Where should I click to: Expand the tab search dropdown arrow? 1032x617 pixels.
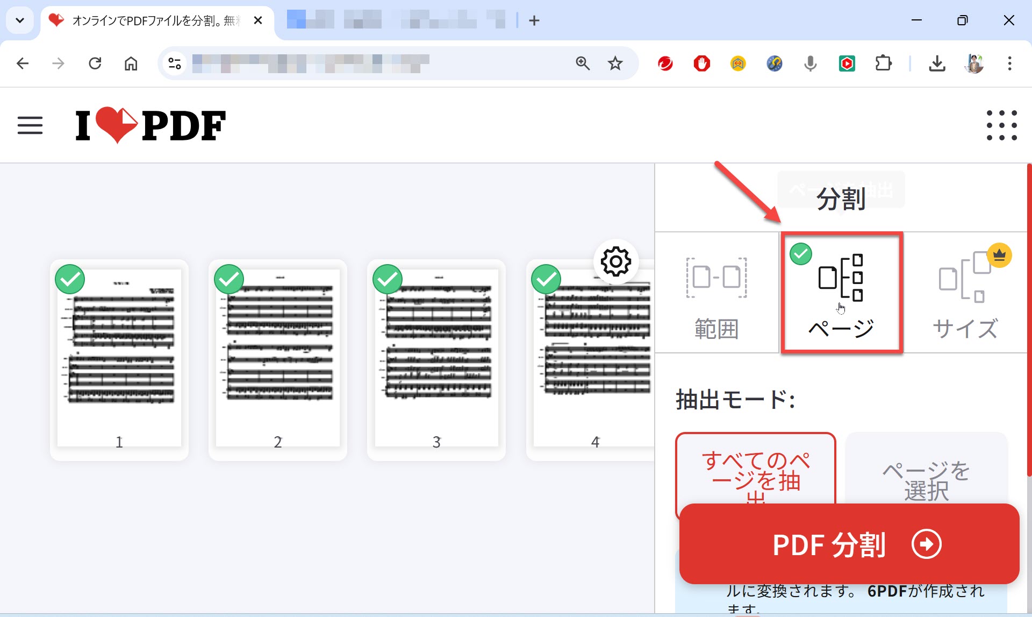click(20, 20)
